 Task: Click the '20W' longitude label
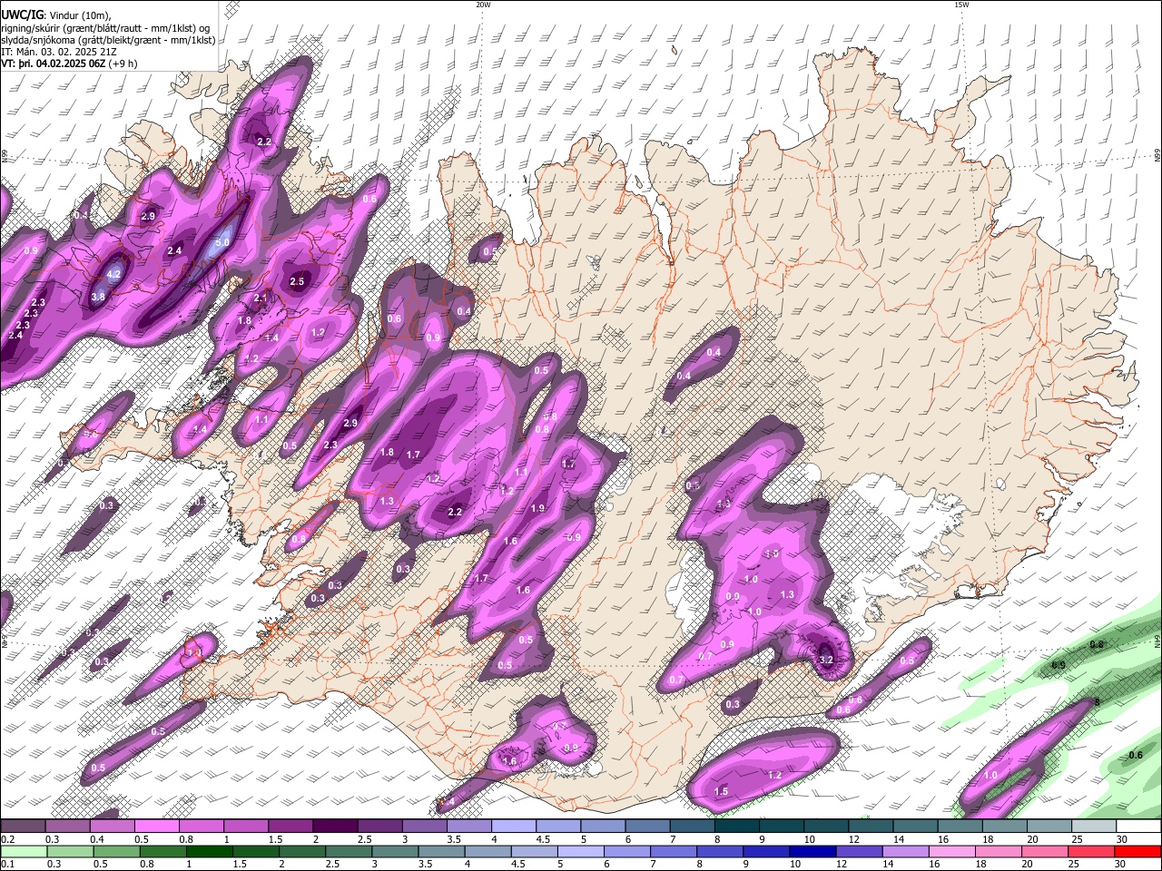[483, 5]
